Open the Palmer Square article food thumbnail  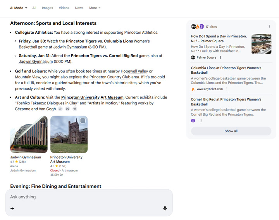(261, 44)
